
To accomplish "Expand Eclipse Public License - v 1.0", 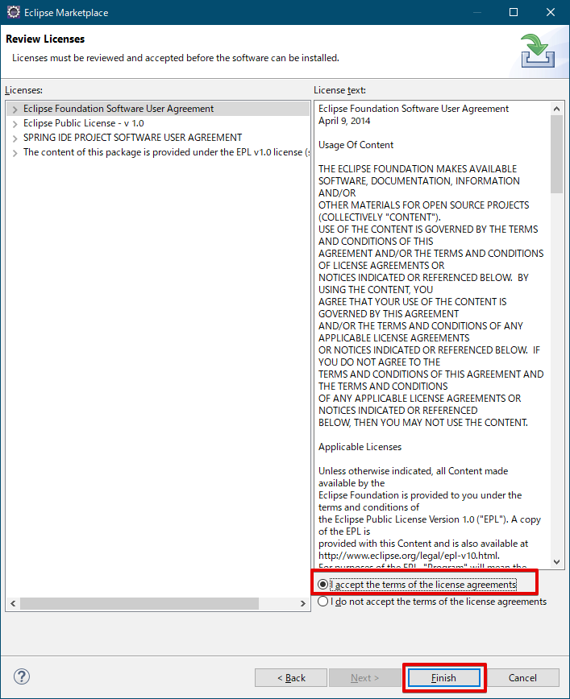I will click(15, 123).
